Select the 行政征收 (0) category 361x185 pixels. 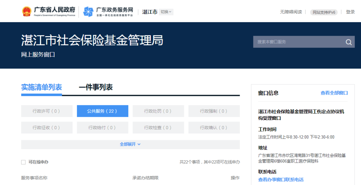[46, 127]
